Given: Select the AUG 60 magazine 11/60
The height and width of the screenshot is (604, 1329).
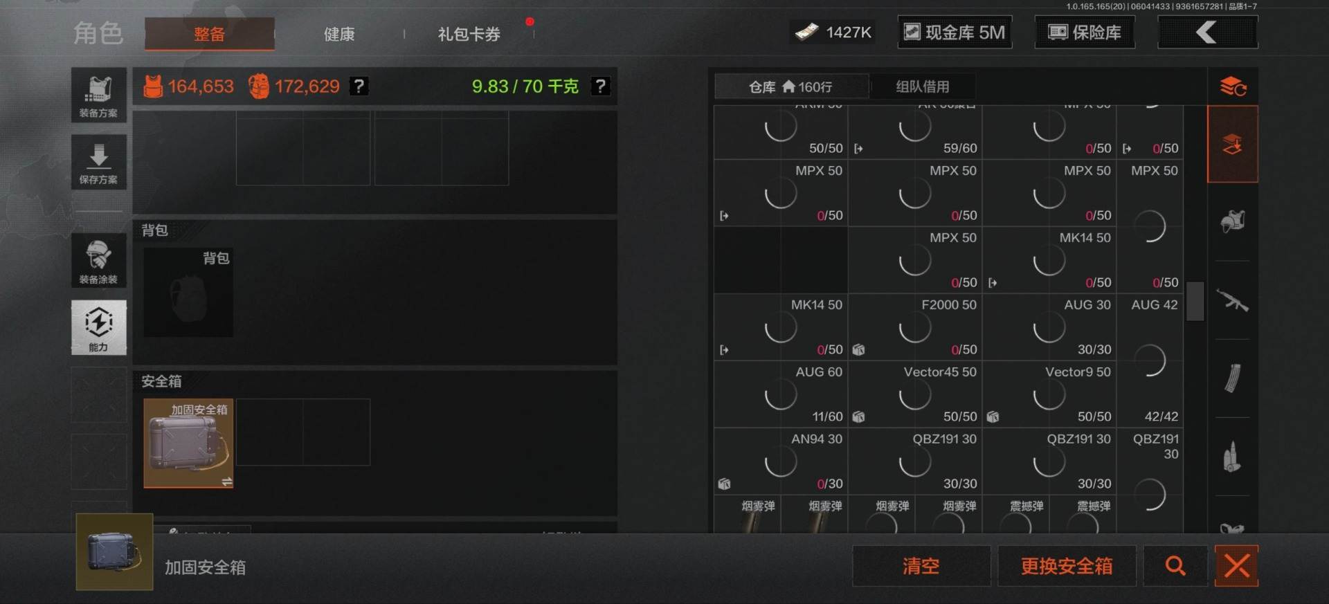Looking at the screenshot, I should pyautogui.click(x=781, y=394).
